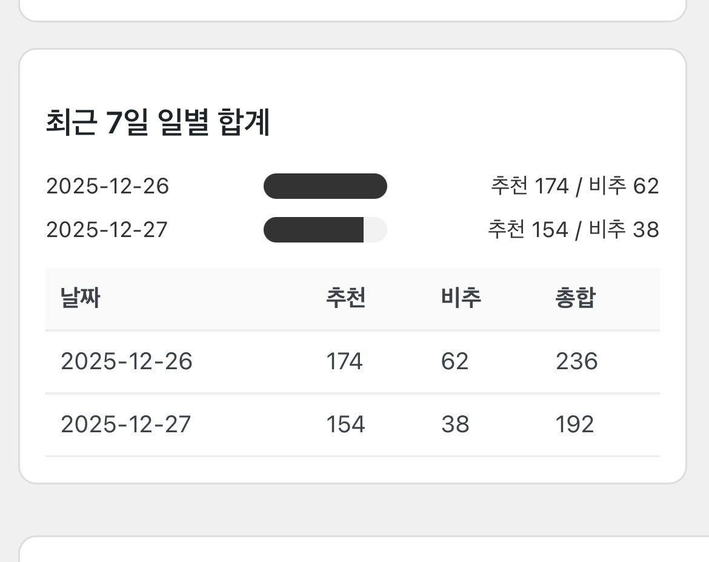Viewport: 709px width, 562px height.
Task: Click the 날짜 column header
Action: click(x=81, y=298)
